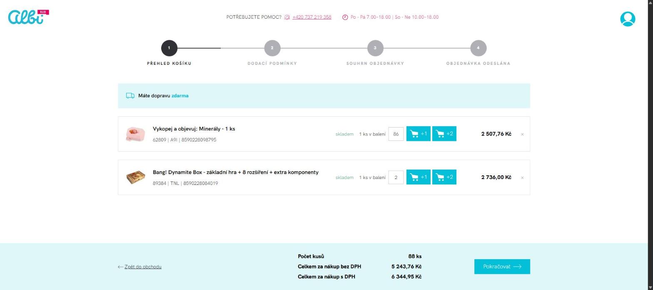Add +2 to Vykopej a objevuj: Minerály

(444, 134)
